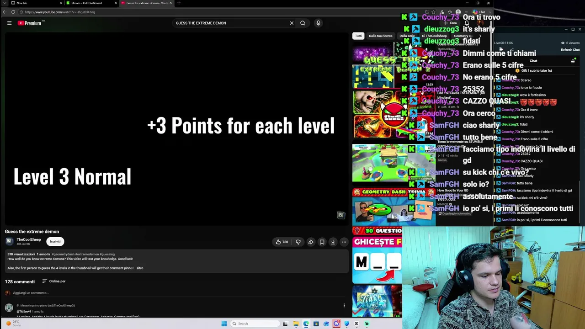This screenshot has width=585, height=329.
Task: Click the 128 commenti heading
Action: (20, 281)
